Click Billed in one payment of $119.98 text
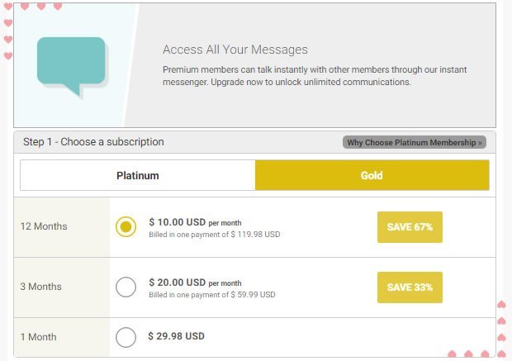Viewport: 512px width, 361px height. [215, 235]
